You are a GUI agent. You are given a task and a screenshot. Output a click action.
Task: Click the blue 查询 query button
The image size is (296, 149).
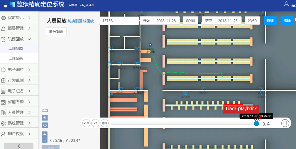(x=270, y=21)
